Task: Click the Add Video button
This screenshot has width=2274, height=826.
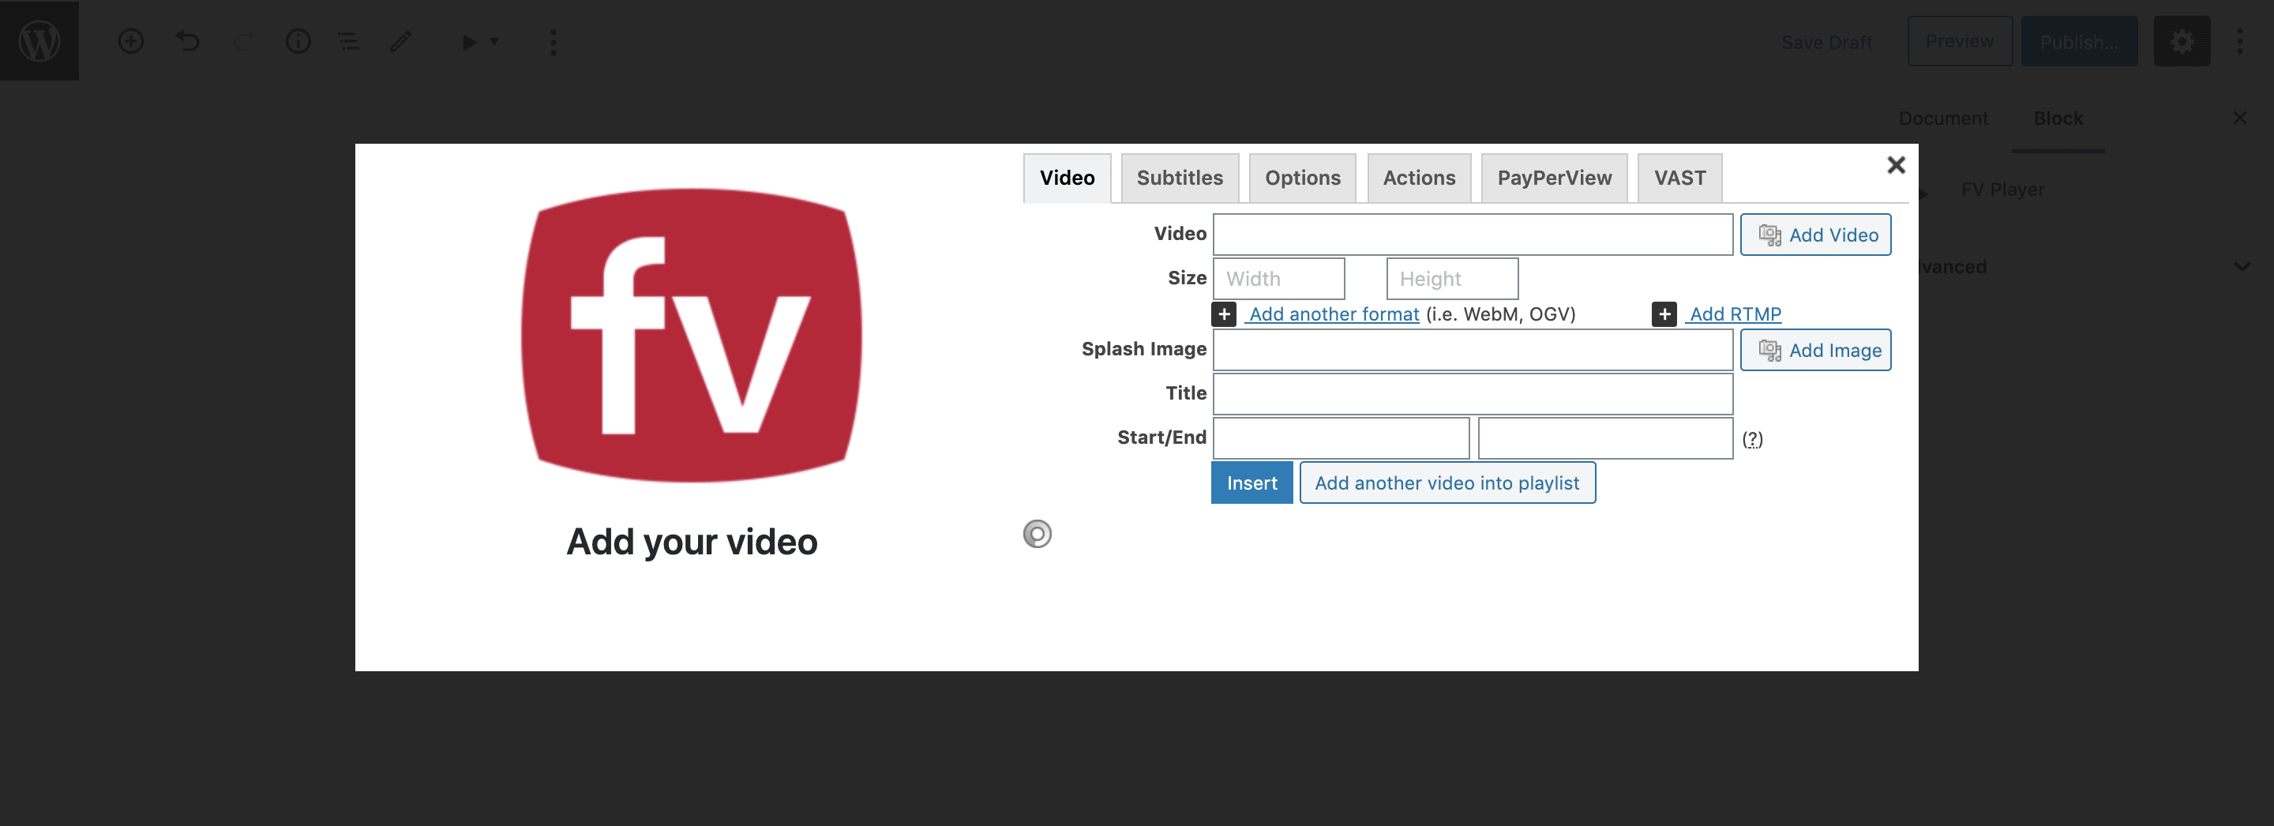Action: [x=1815, y=235]
